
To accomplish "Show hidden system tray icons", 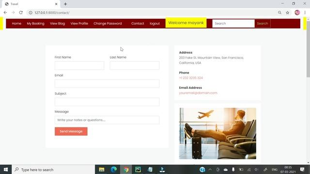I will (210, 170).
